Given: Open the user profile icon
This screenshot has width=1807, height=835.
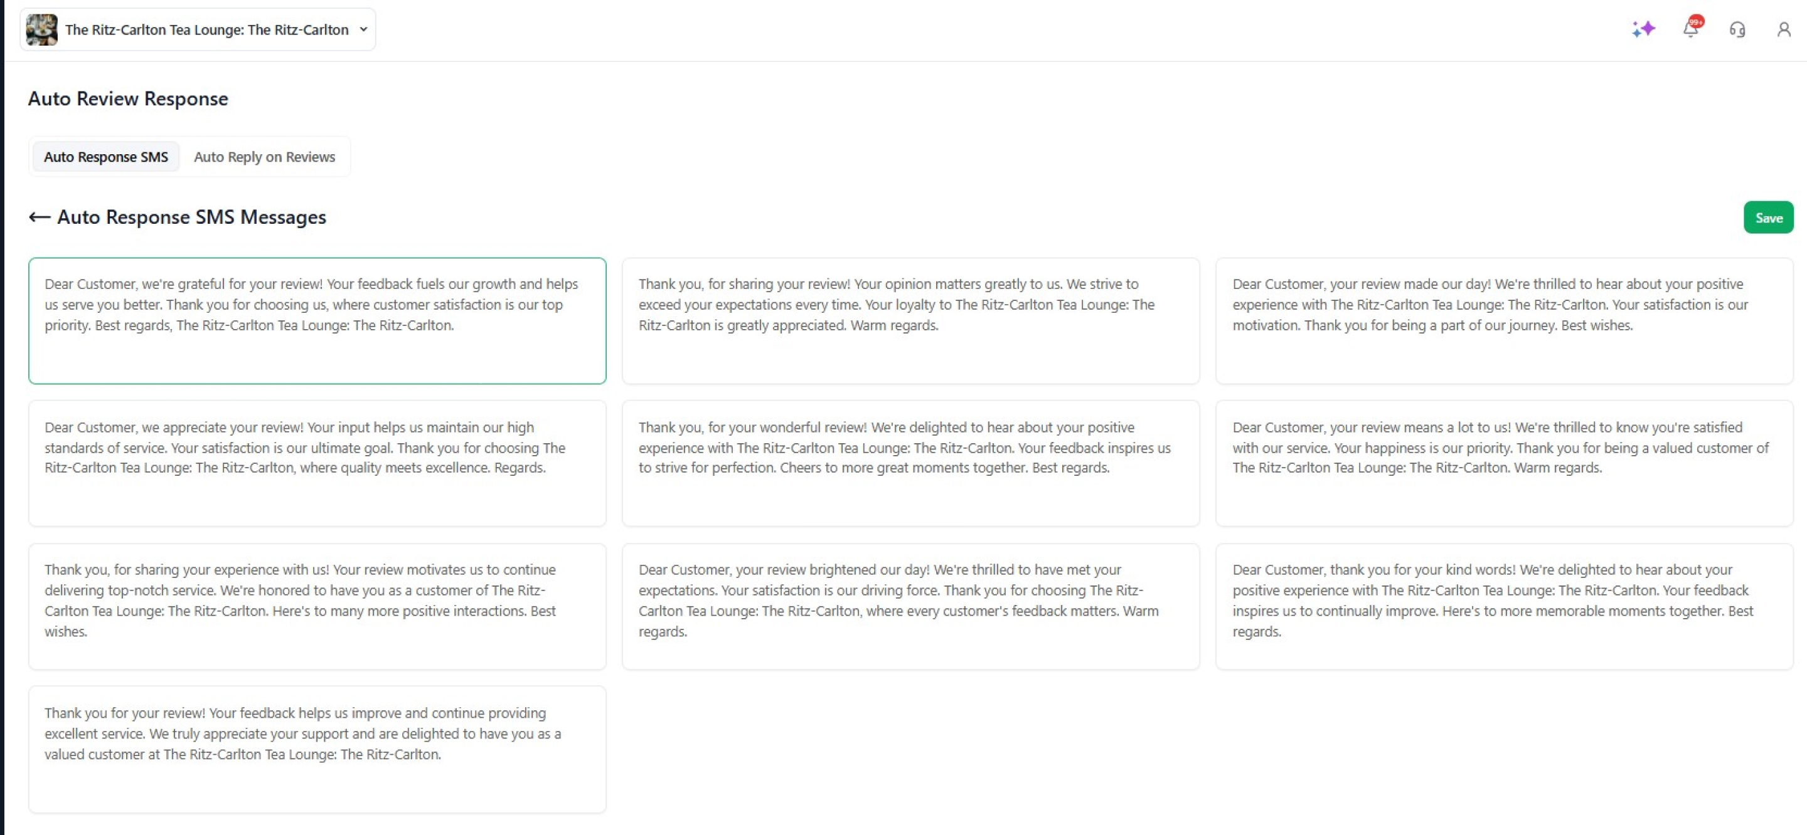Looking at the screenshot, I should (1783, 29).
